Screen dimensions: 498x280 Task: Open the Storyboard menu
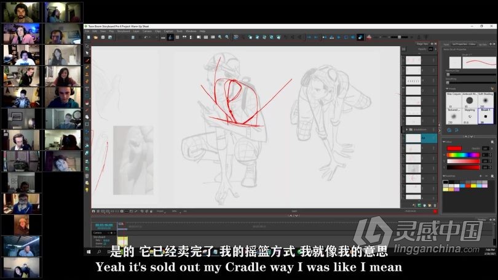(x=124, y=31)
